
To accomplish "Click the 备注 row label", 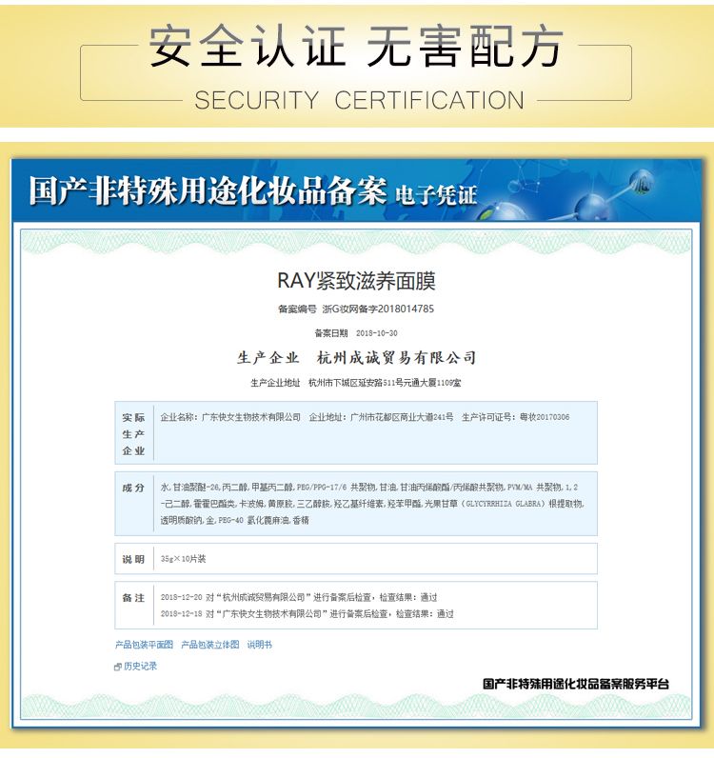I will point(133,598).
